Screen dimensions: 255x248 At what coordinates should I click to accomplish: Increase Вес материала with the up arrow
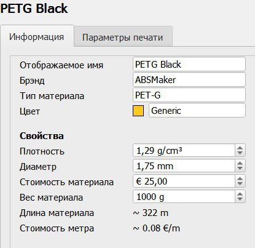click(240, 193)
